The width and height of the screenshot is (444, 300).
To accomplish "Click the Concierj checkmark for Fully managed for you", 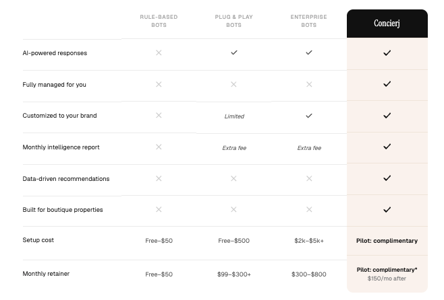I will click(x=387, y=84).
